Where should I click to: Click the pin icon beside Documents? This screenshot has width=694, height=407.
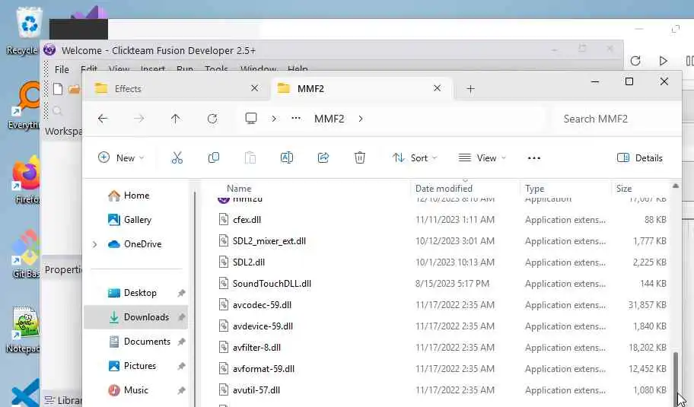[x=181, y=342]
